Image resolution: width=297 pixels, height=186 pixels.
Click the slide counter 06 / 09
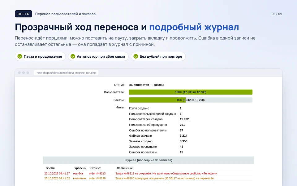click(277, 14)
